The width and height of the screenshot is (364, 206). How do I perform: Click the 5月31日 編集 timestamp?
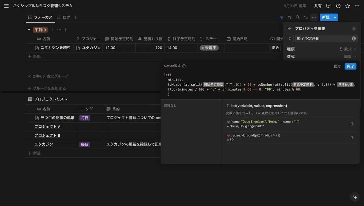pyautogui.click(x=295, y=6)
